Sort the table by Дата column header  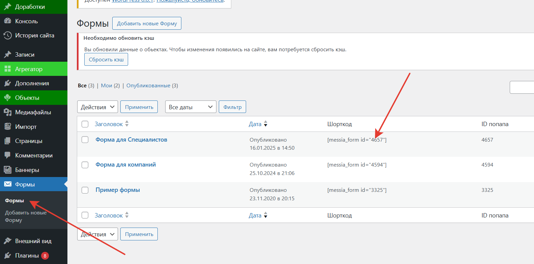(255, 124)
